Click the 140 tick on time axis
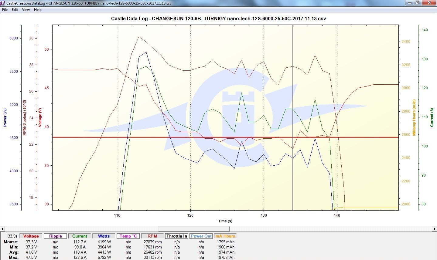 point(337,215)
